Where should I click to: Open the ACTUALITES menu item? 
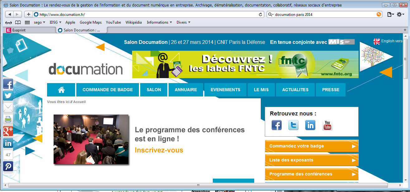pyautogui.click(x=295, y=90)
